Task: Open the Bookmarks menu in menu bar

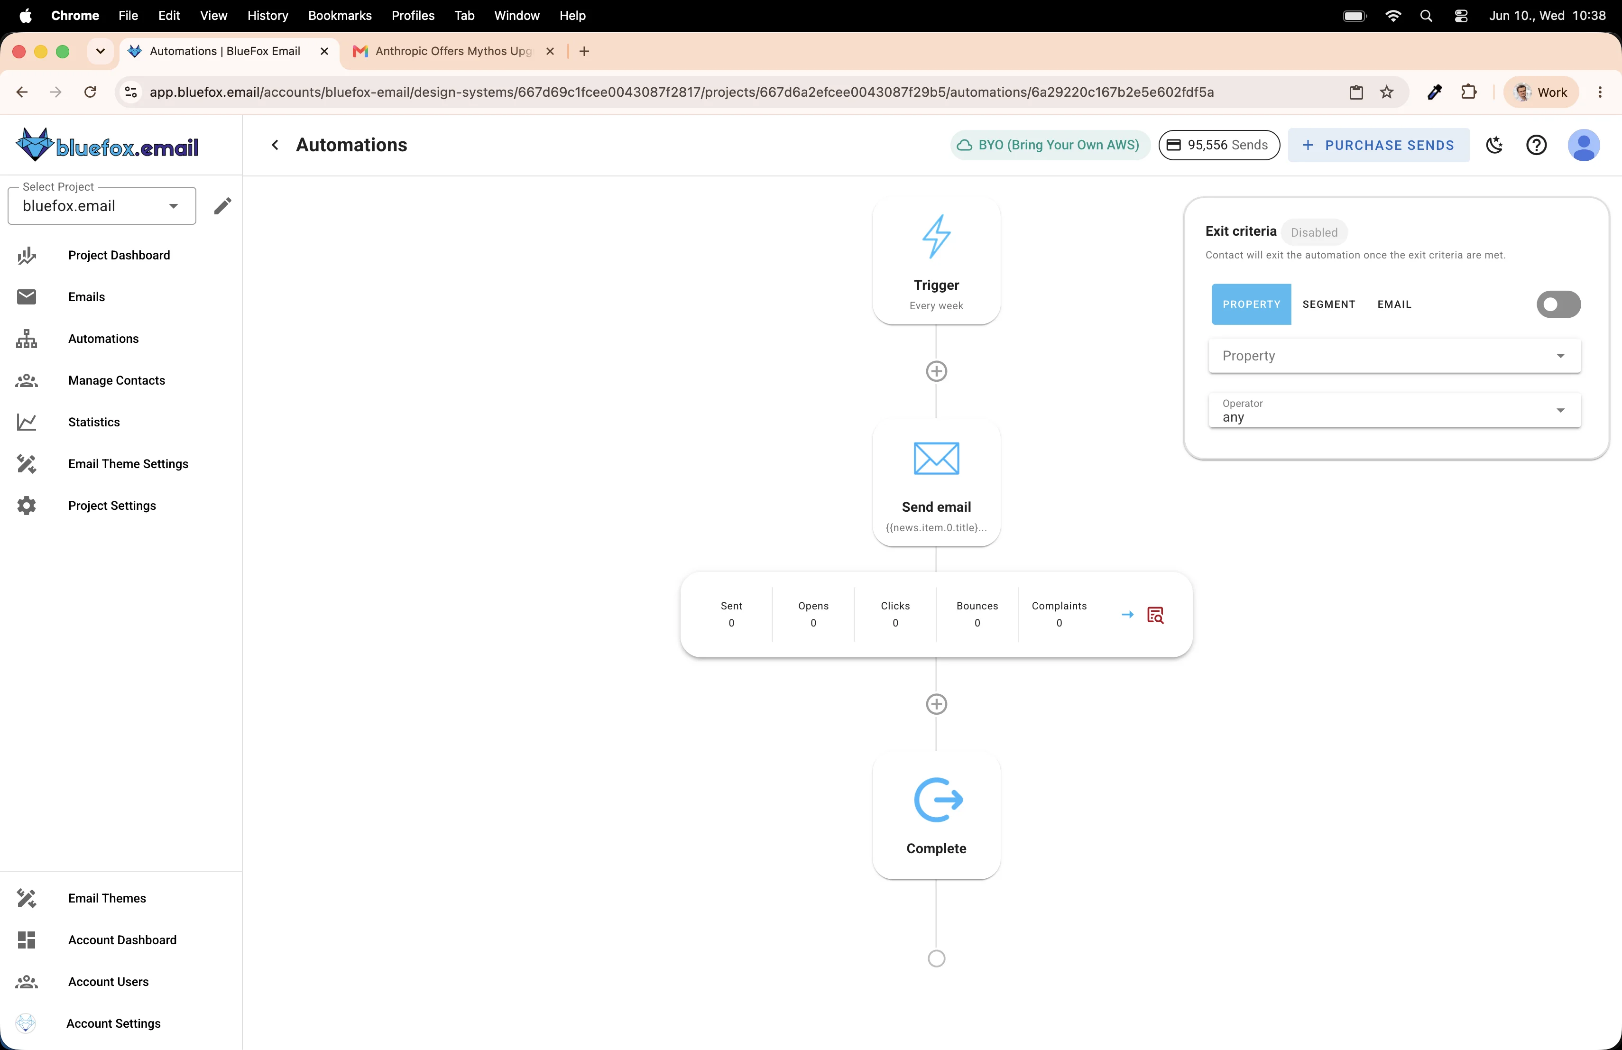Action: 340,15
